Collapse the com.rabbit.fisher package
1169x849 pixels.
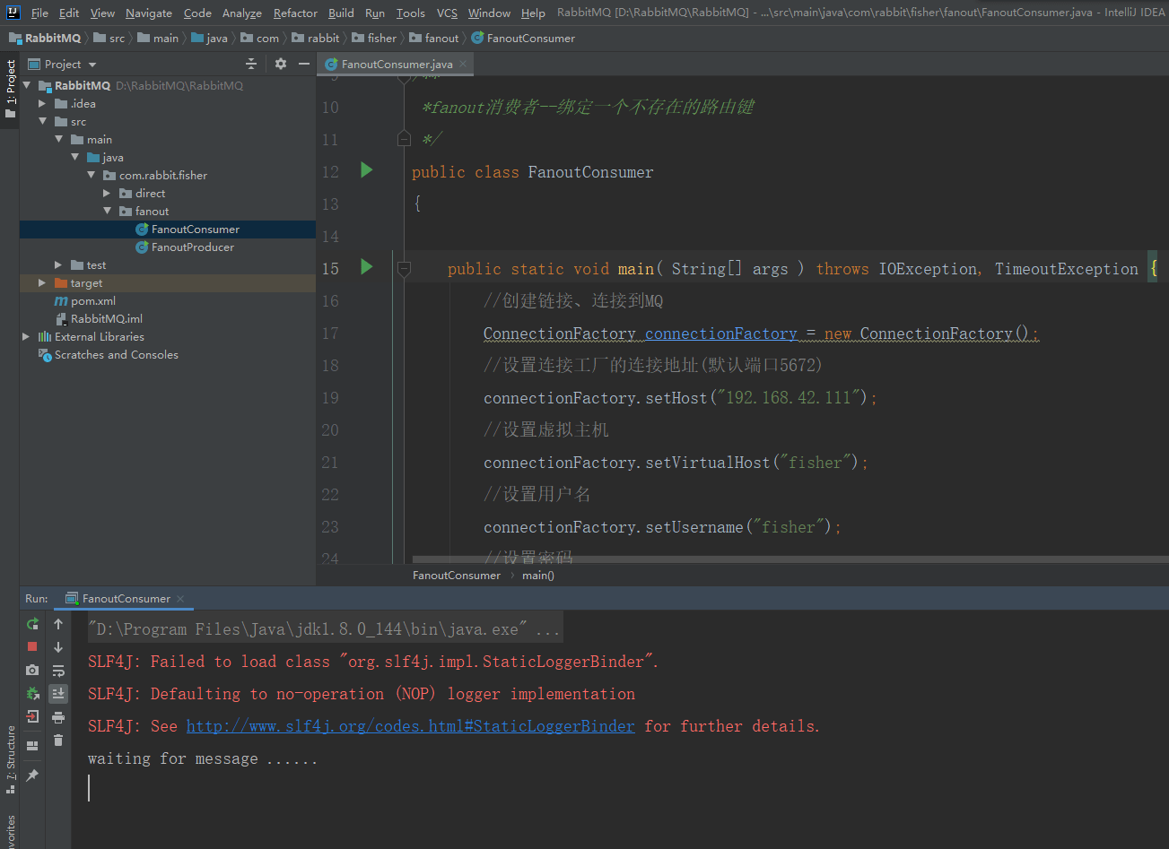pyautogui.click(x=91, y=176)
